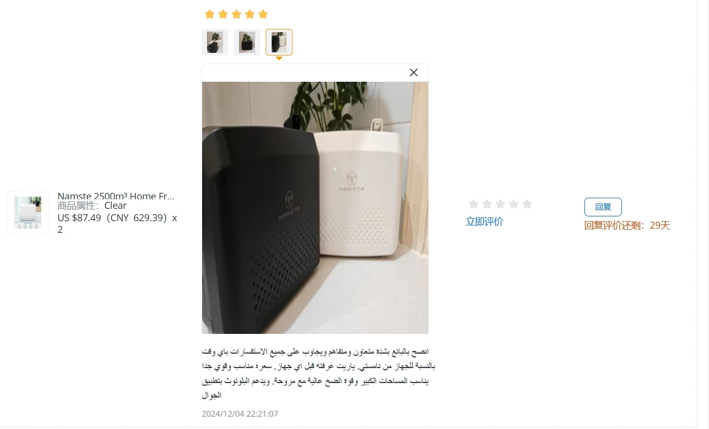Open the Namste 2500m³ Home product title
The image size is (709, 429).
pos(116,196)
